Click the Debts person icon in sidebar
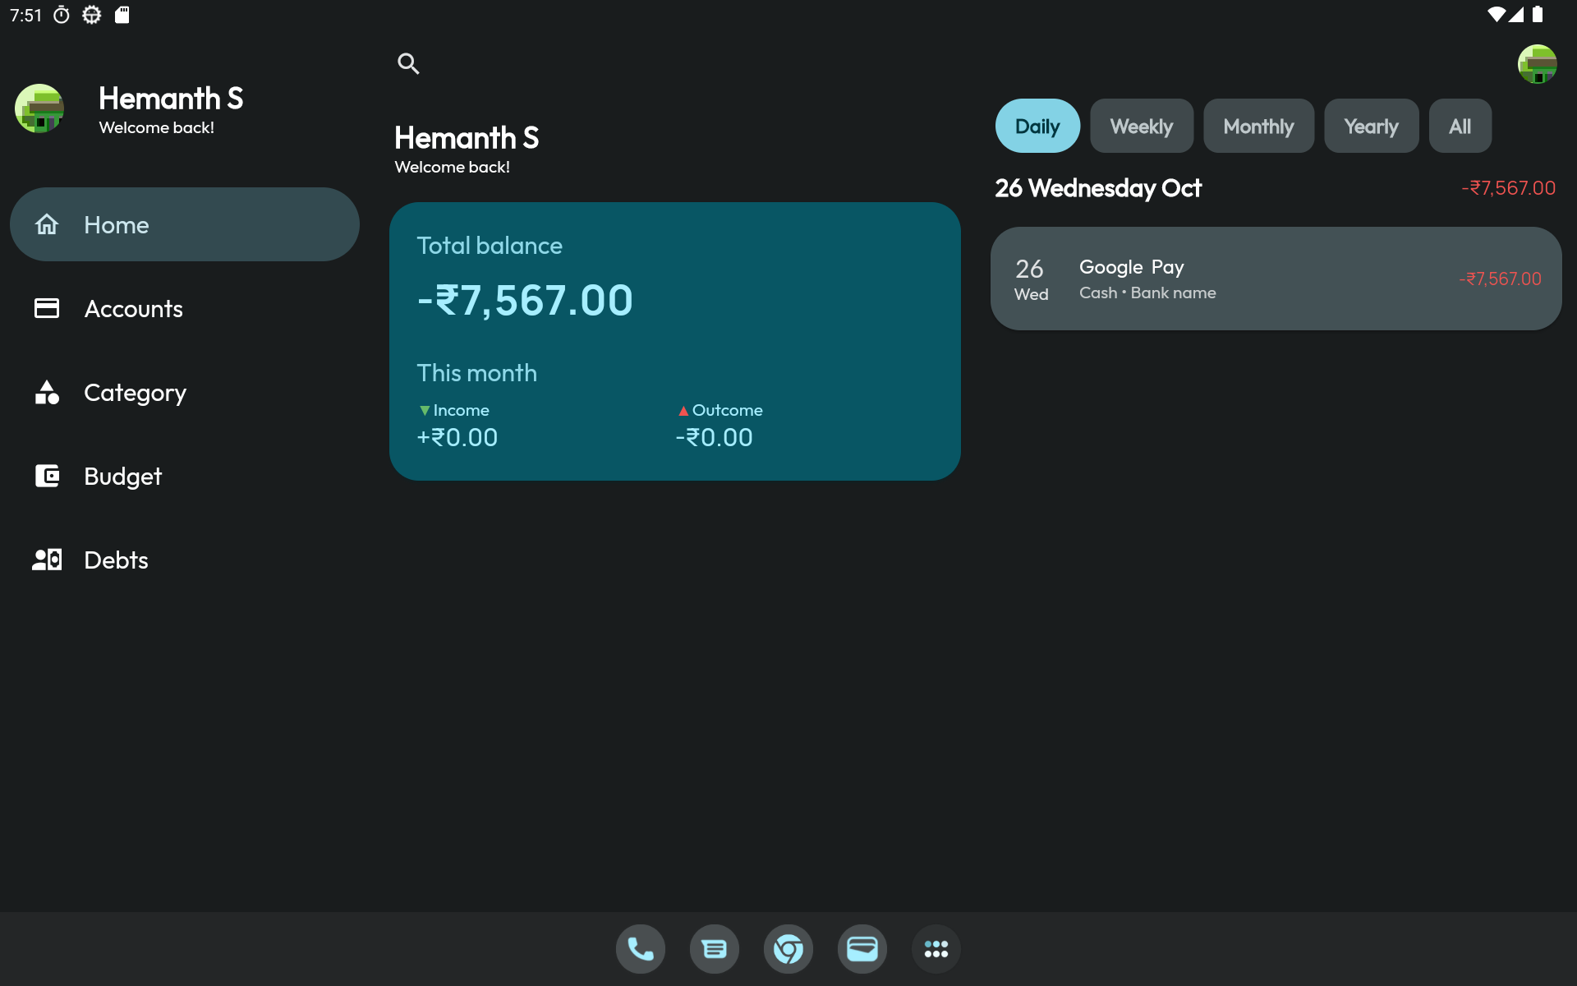This screenshot has width=1577, height=986. (47, 560)
